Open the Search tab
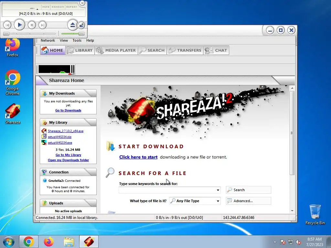 152,50
